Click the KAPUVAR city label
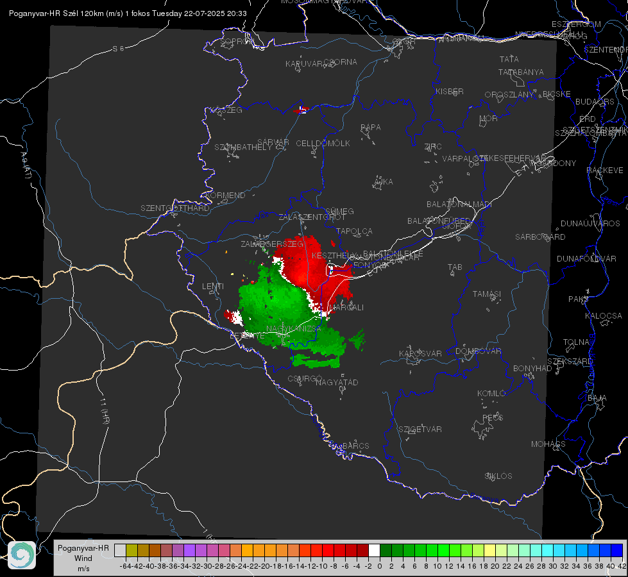The width and height of the screenshot is (628, 577). click(x=304, y=64)
